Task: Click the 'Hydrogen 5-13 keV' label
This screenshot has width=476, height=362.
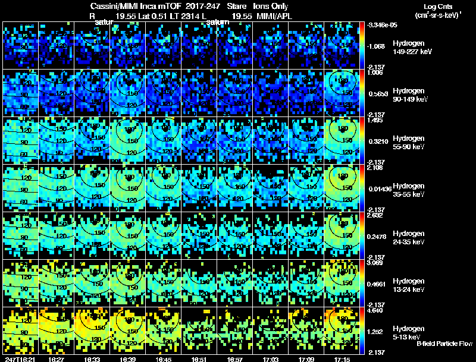Action: click(409, 333)
